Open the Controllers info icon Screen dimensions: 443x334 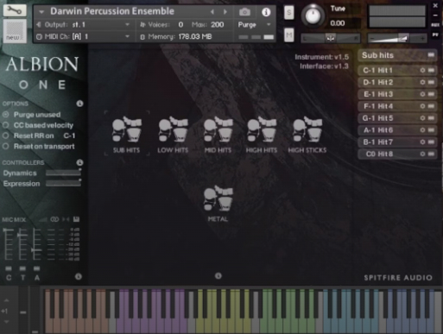coord(79,162)
